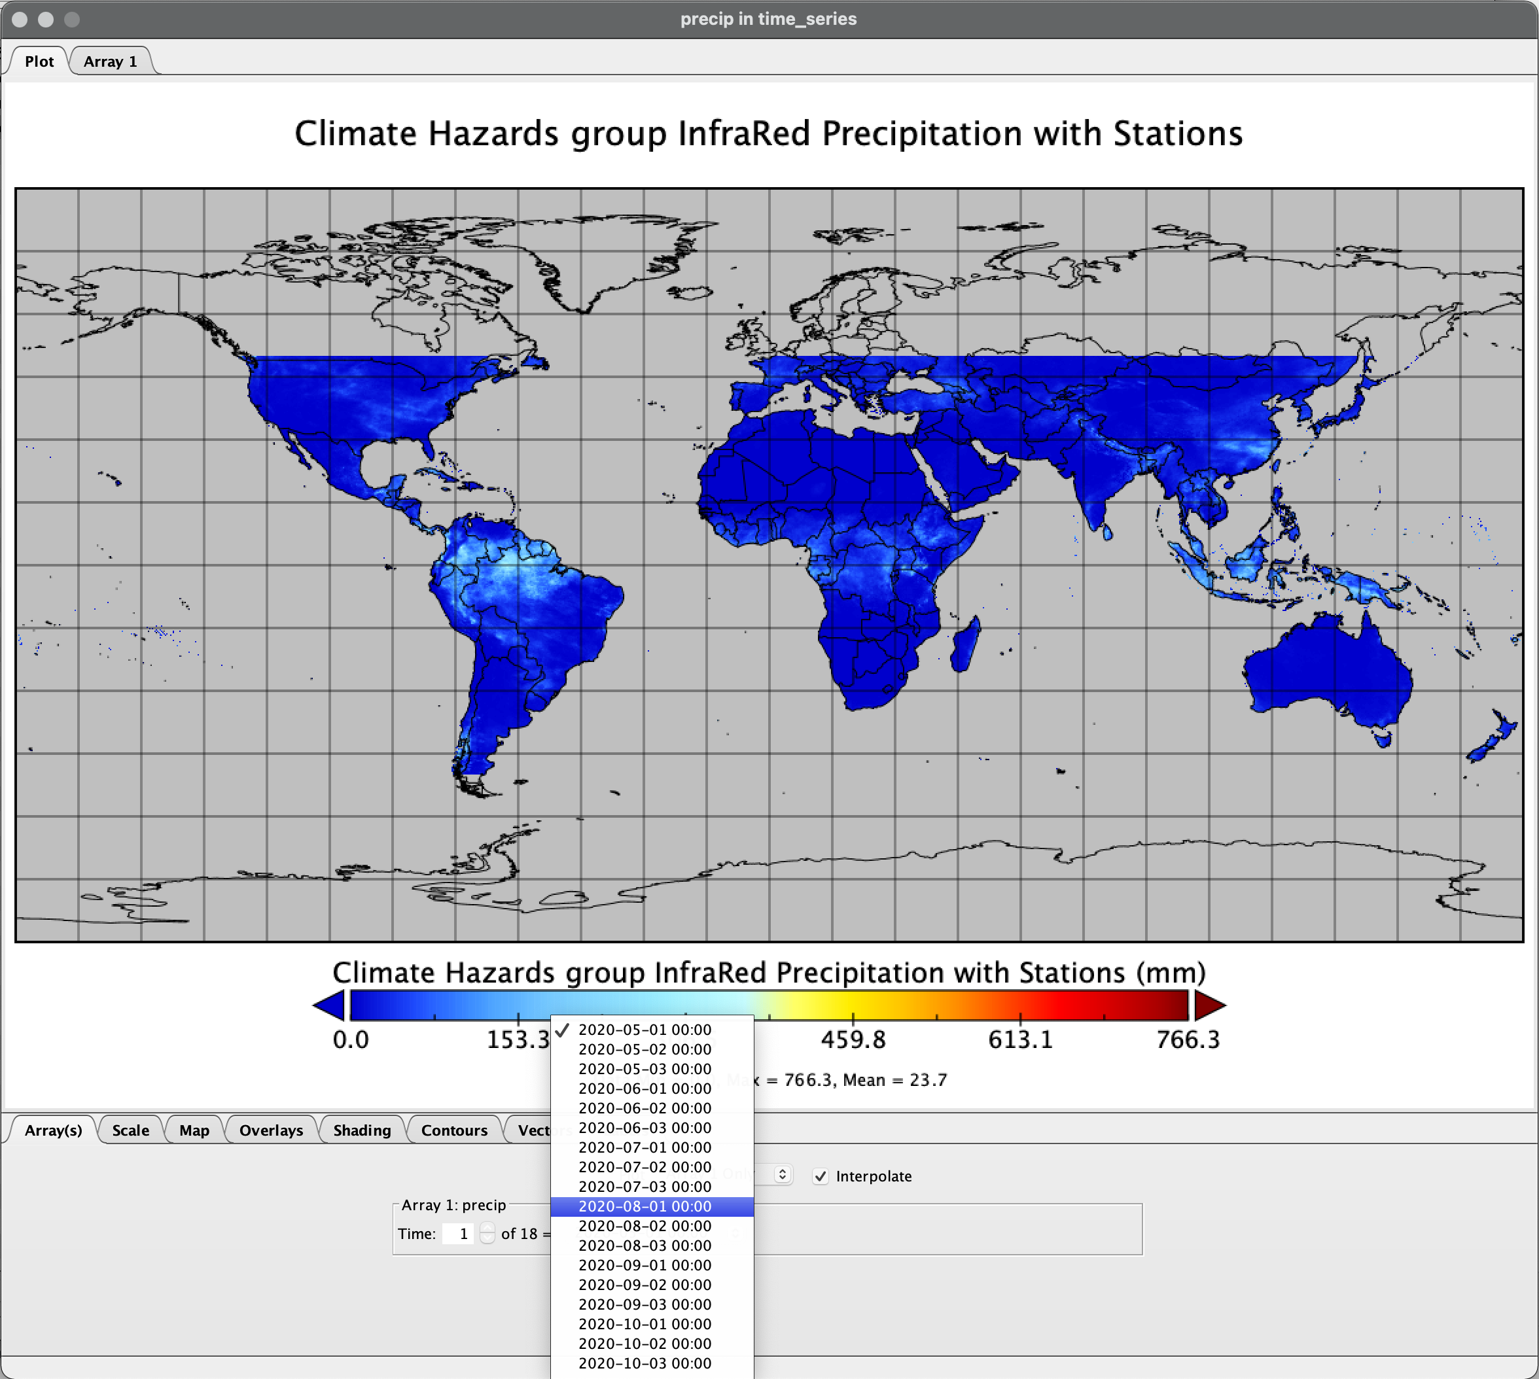Open the Overlays tab

270,1130
